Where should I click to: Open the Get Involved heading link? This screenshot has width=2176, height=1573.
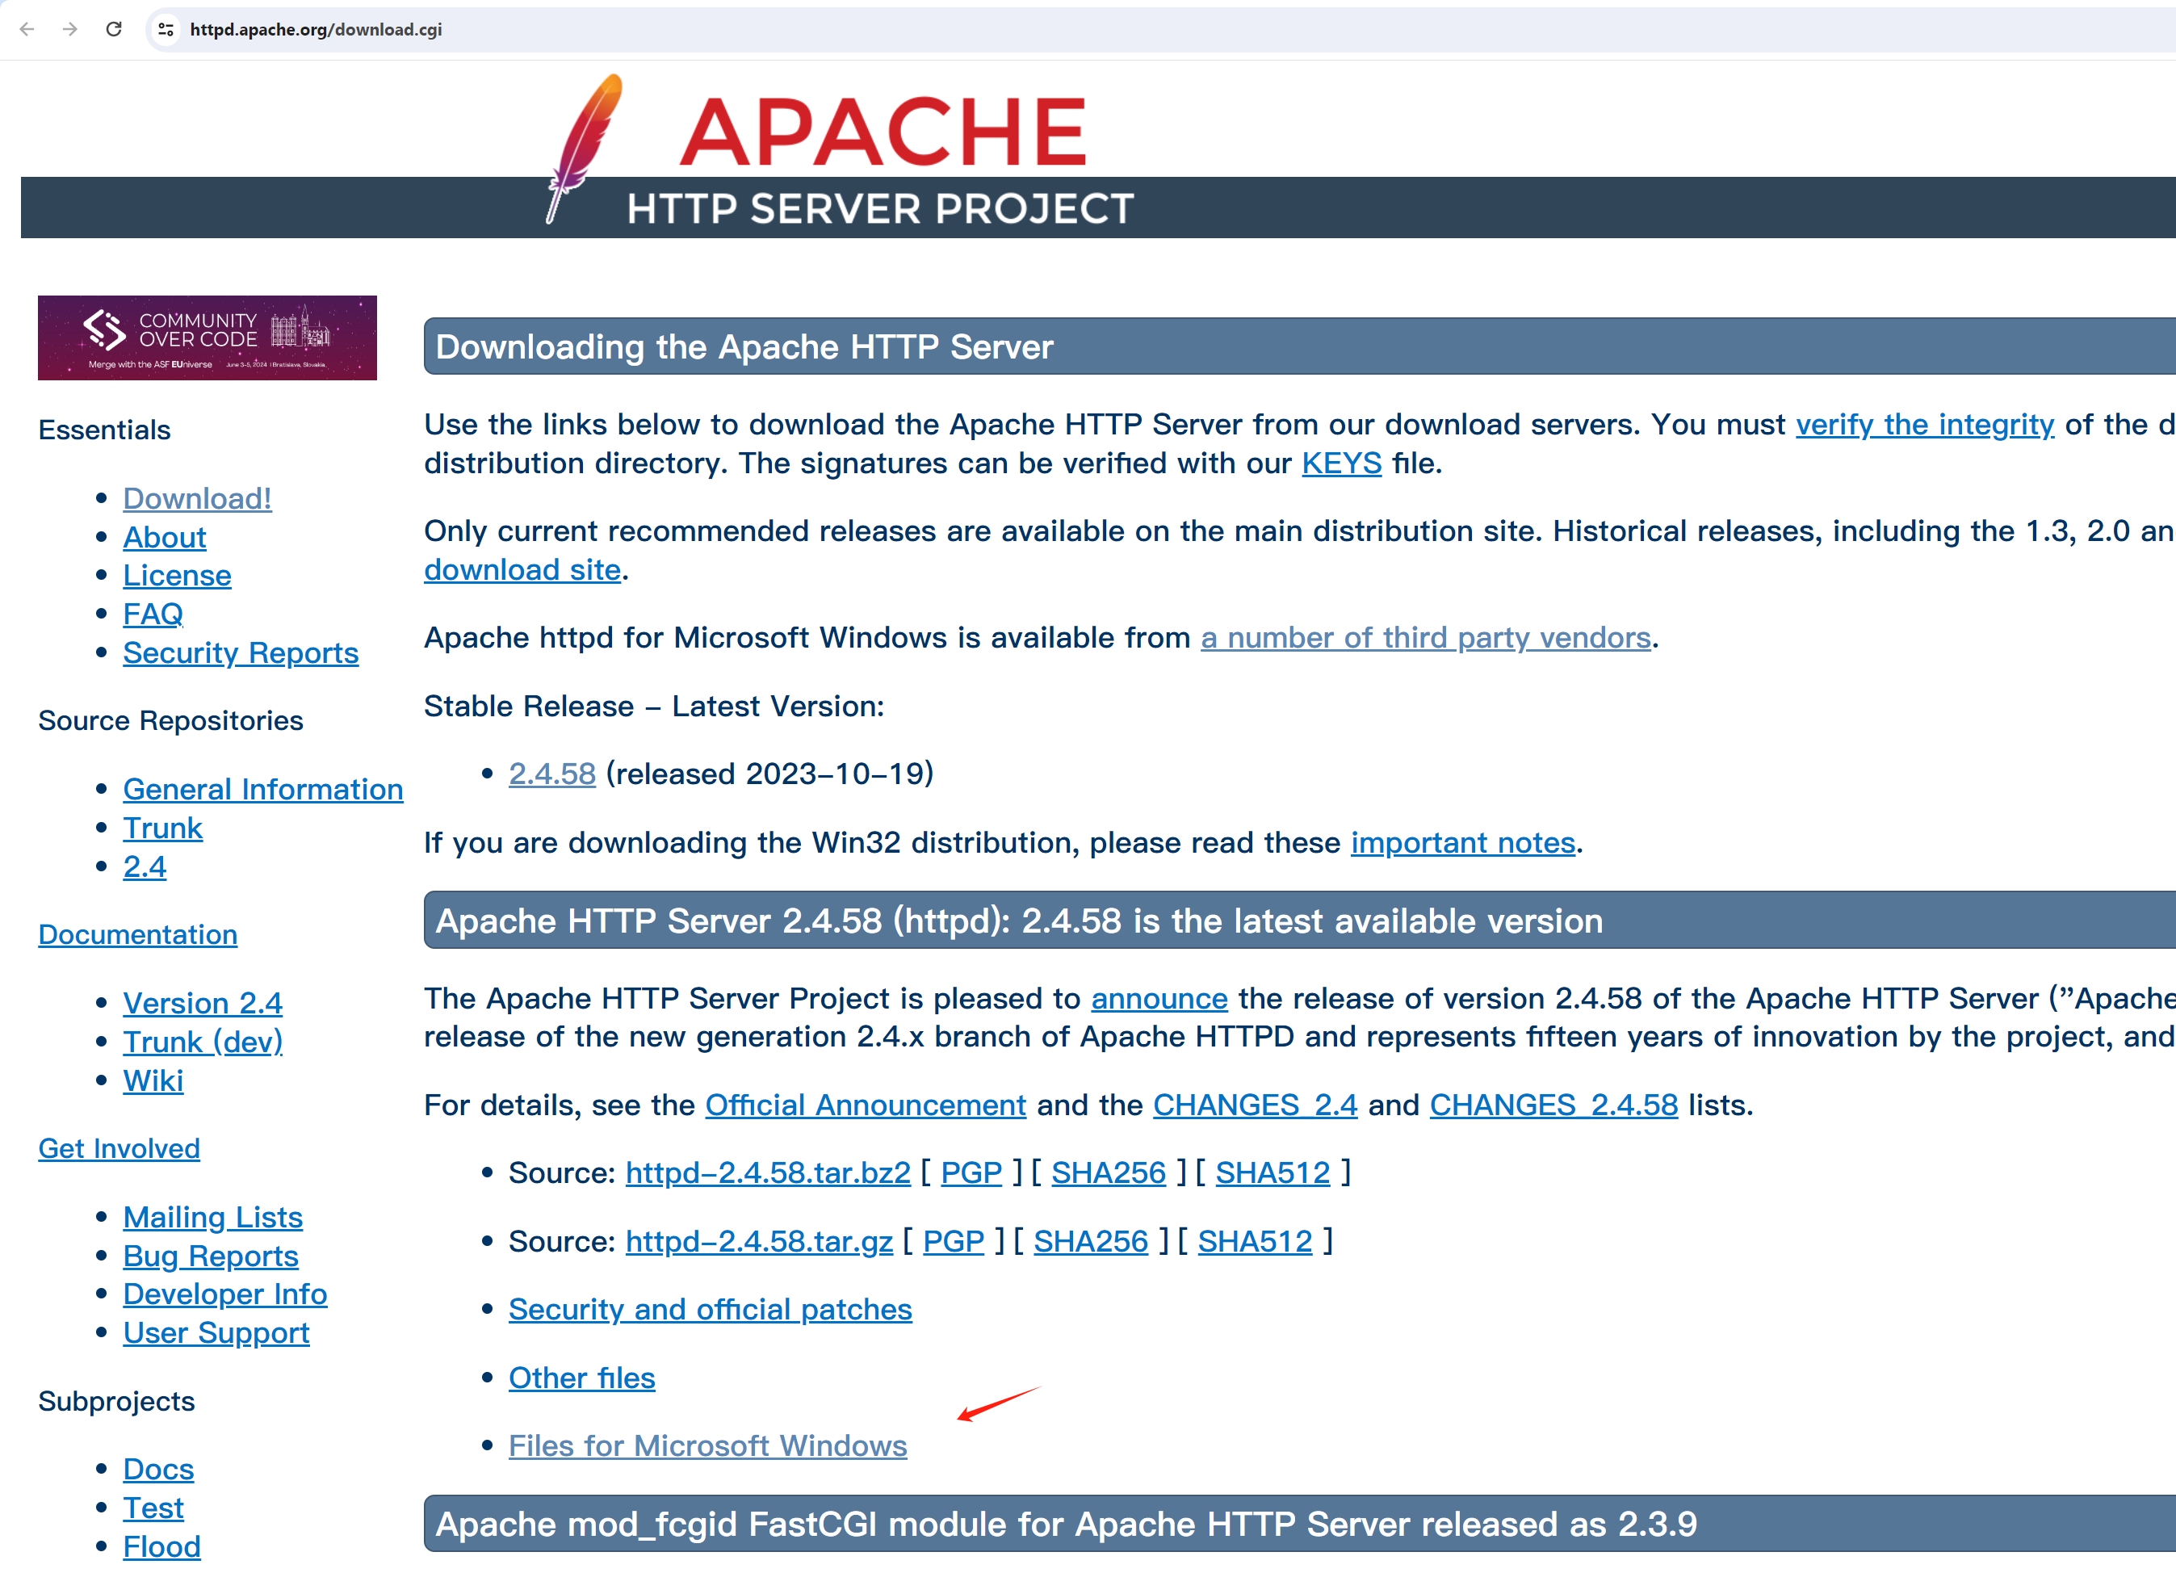point(119,1149)
